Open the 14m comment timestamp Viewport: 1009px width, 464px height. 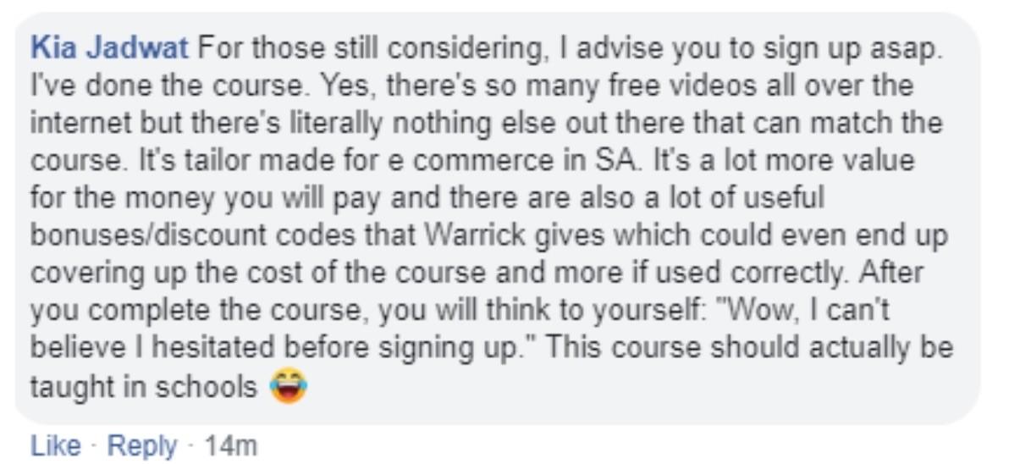pyautogui.click(x=229, y=445)
